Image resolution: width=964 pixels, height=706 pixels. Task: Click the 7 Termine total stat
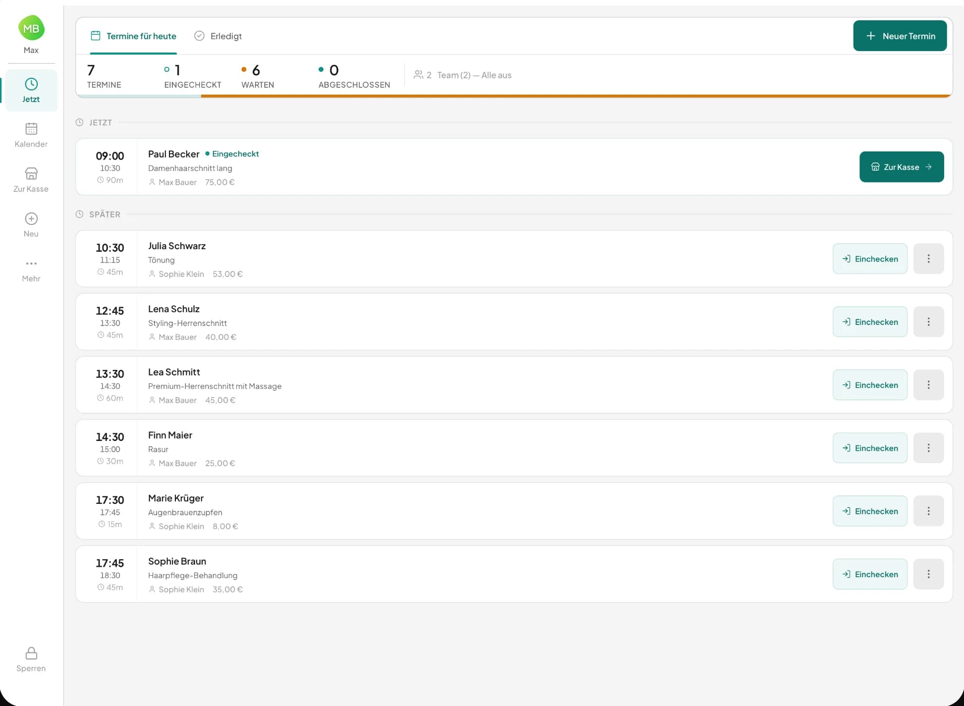104,76
